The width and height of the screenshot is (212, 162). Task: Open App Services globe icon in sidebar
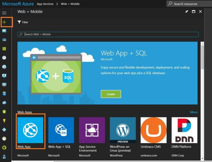pos(4,67)
